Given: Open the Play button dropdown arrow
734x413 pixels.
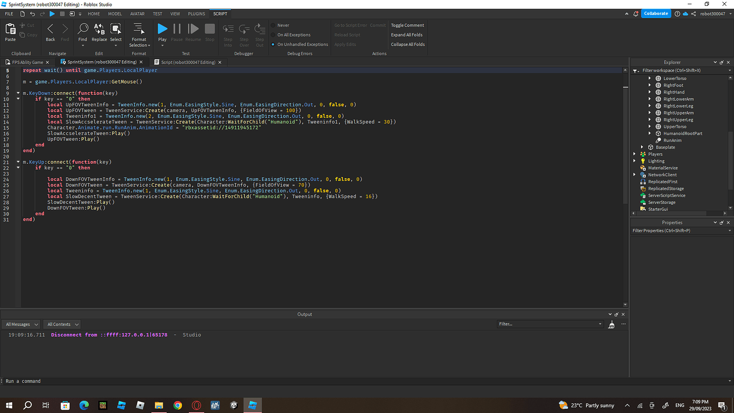Looking at the screenshot, I should coord(162,45).
